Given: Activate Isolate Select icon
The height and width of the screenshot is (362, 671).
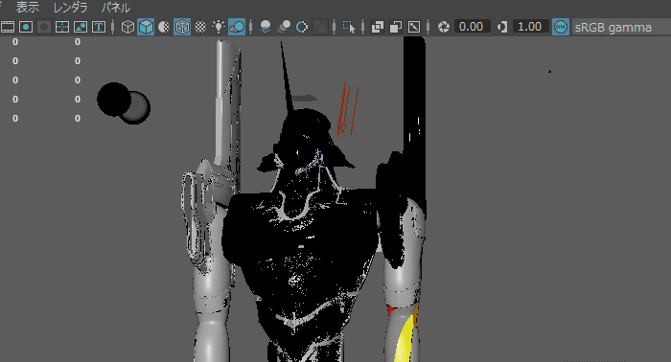Looking at the screenshot, I should tap(349, 27).
